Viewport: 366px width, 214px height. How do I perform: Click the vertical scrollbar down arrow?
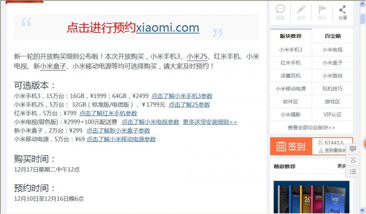(362, 210)
